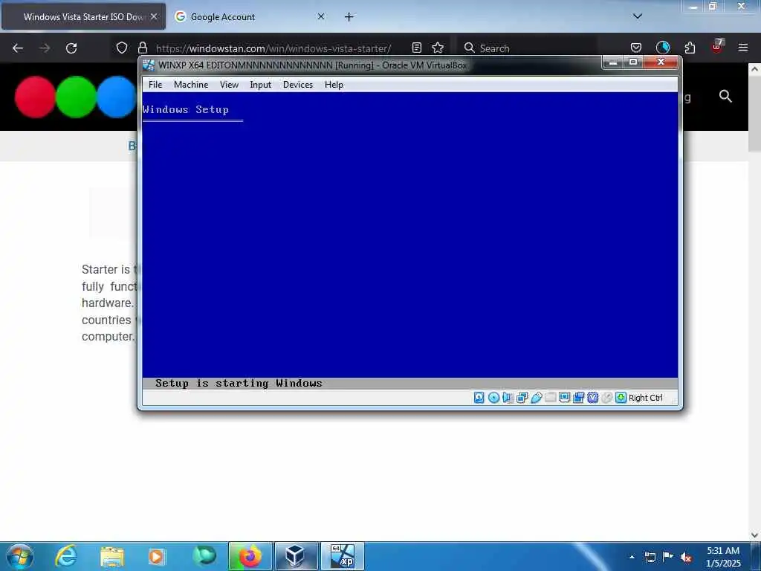Click the greyed mouse integration icon in status bar
This screenshot has height=571, width=761.
coord(606,398)
